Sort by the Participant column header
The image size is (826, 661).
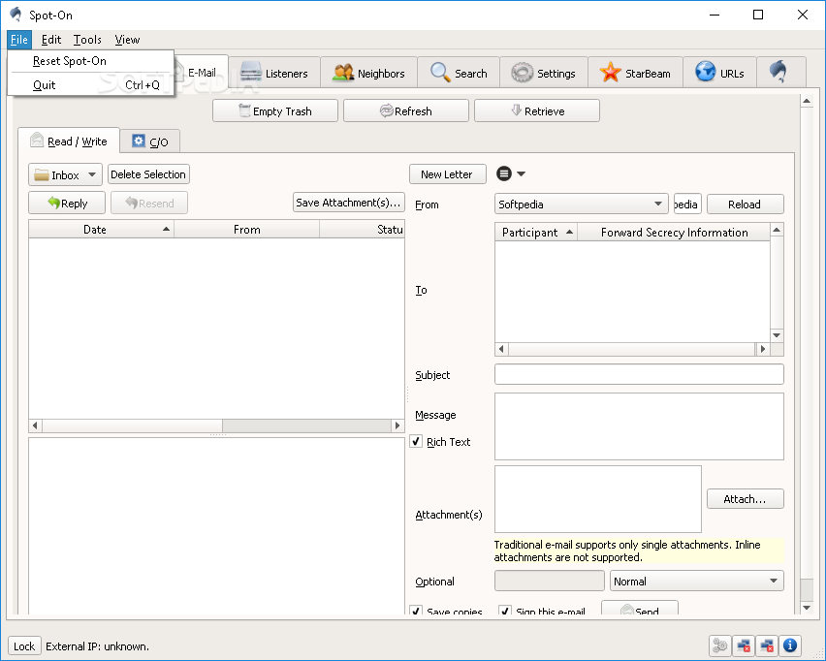[536, 233]
